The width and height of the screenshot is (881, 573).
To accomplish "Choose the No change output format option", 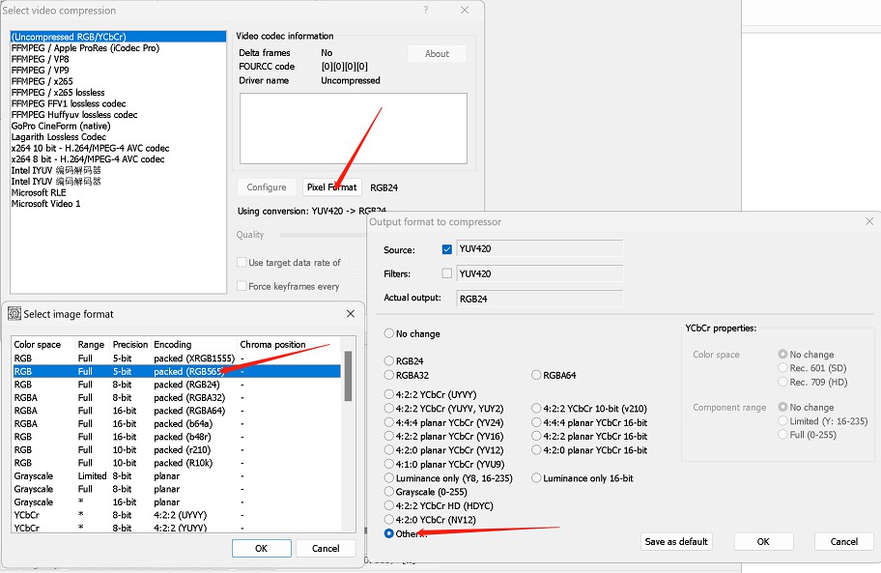I will tap(389, 333).
